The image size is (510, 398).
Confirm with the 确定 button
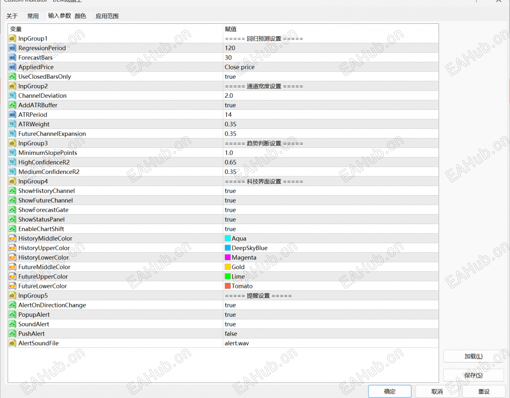point(390,391)
